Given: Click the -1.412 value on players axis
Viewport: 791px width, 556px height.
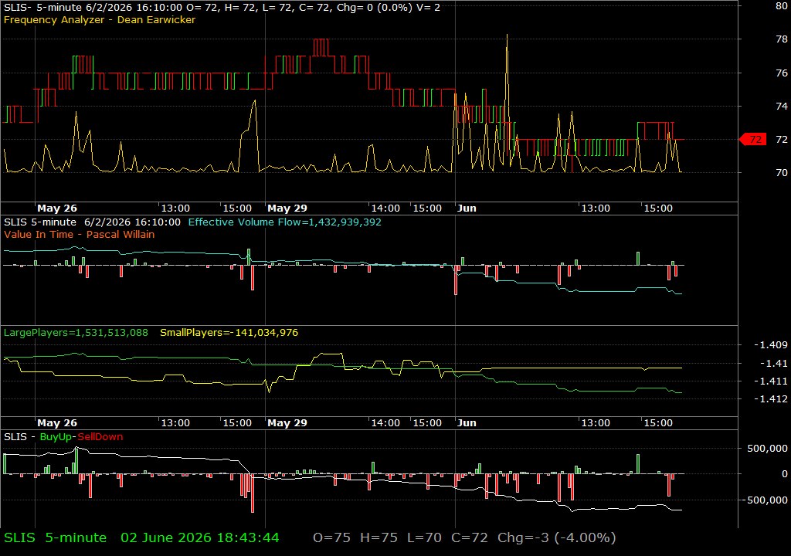Looking at the screenshot, I should [x=770, y=399].
